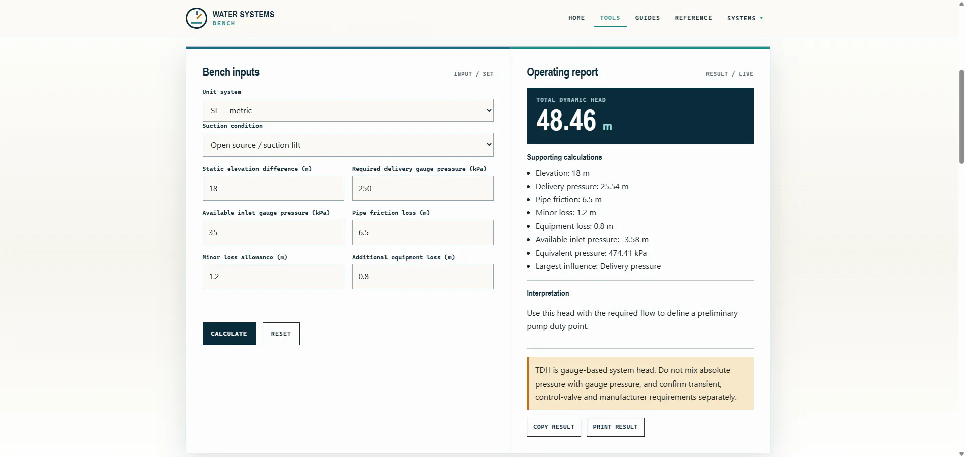Click the Available inlet gauge pressure field

click(x=273, y=233)
